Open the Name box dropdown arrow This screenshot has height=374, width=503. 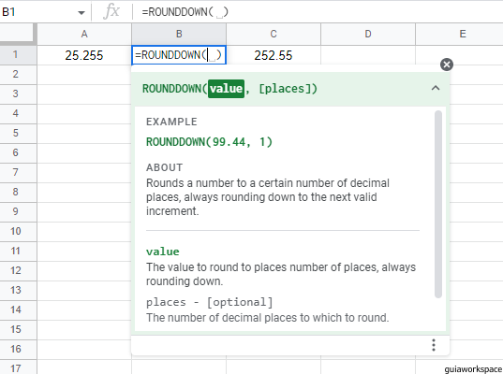tap(81, 12)
